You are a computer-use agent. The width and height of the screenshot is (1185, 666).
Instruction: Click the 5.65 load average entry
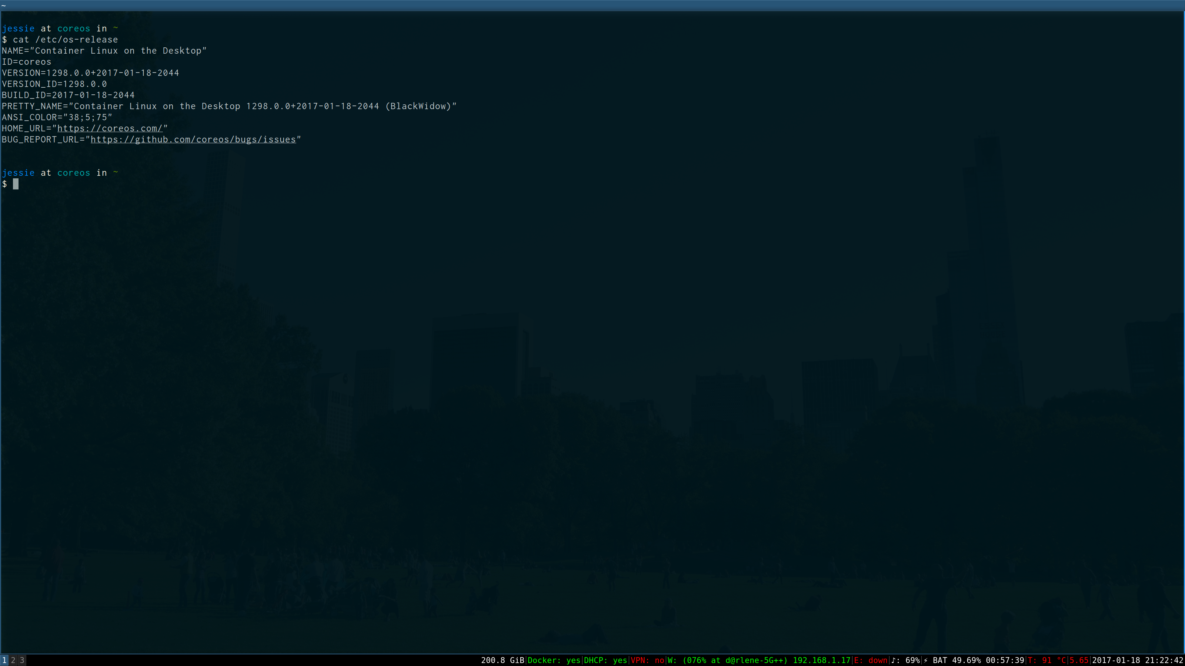[1079, 660]
